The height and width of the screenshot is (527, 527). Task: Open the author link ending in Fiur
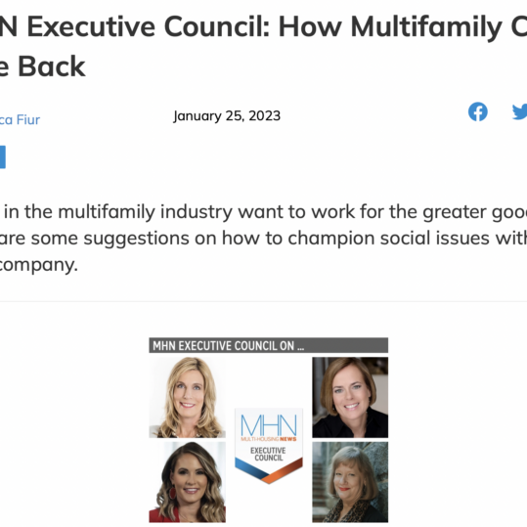click(20, 119)
